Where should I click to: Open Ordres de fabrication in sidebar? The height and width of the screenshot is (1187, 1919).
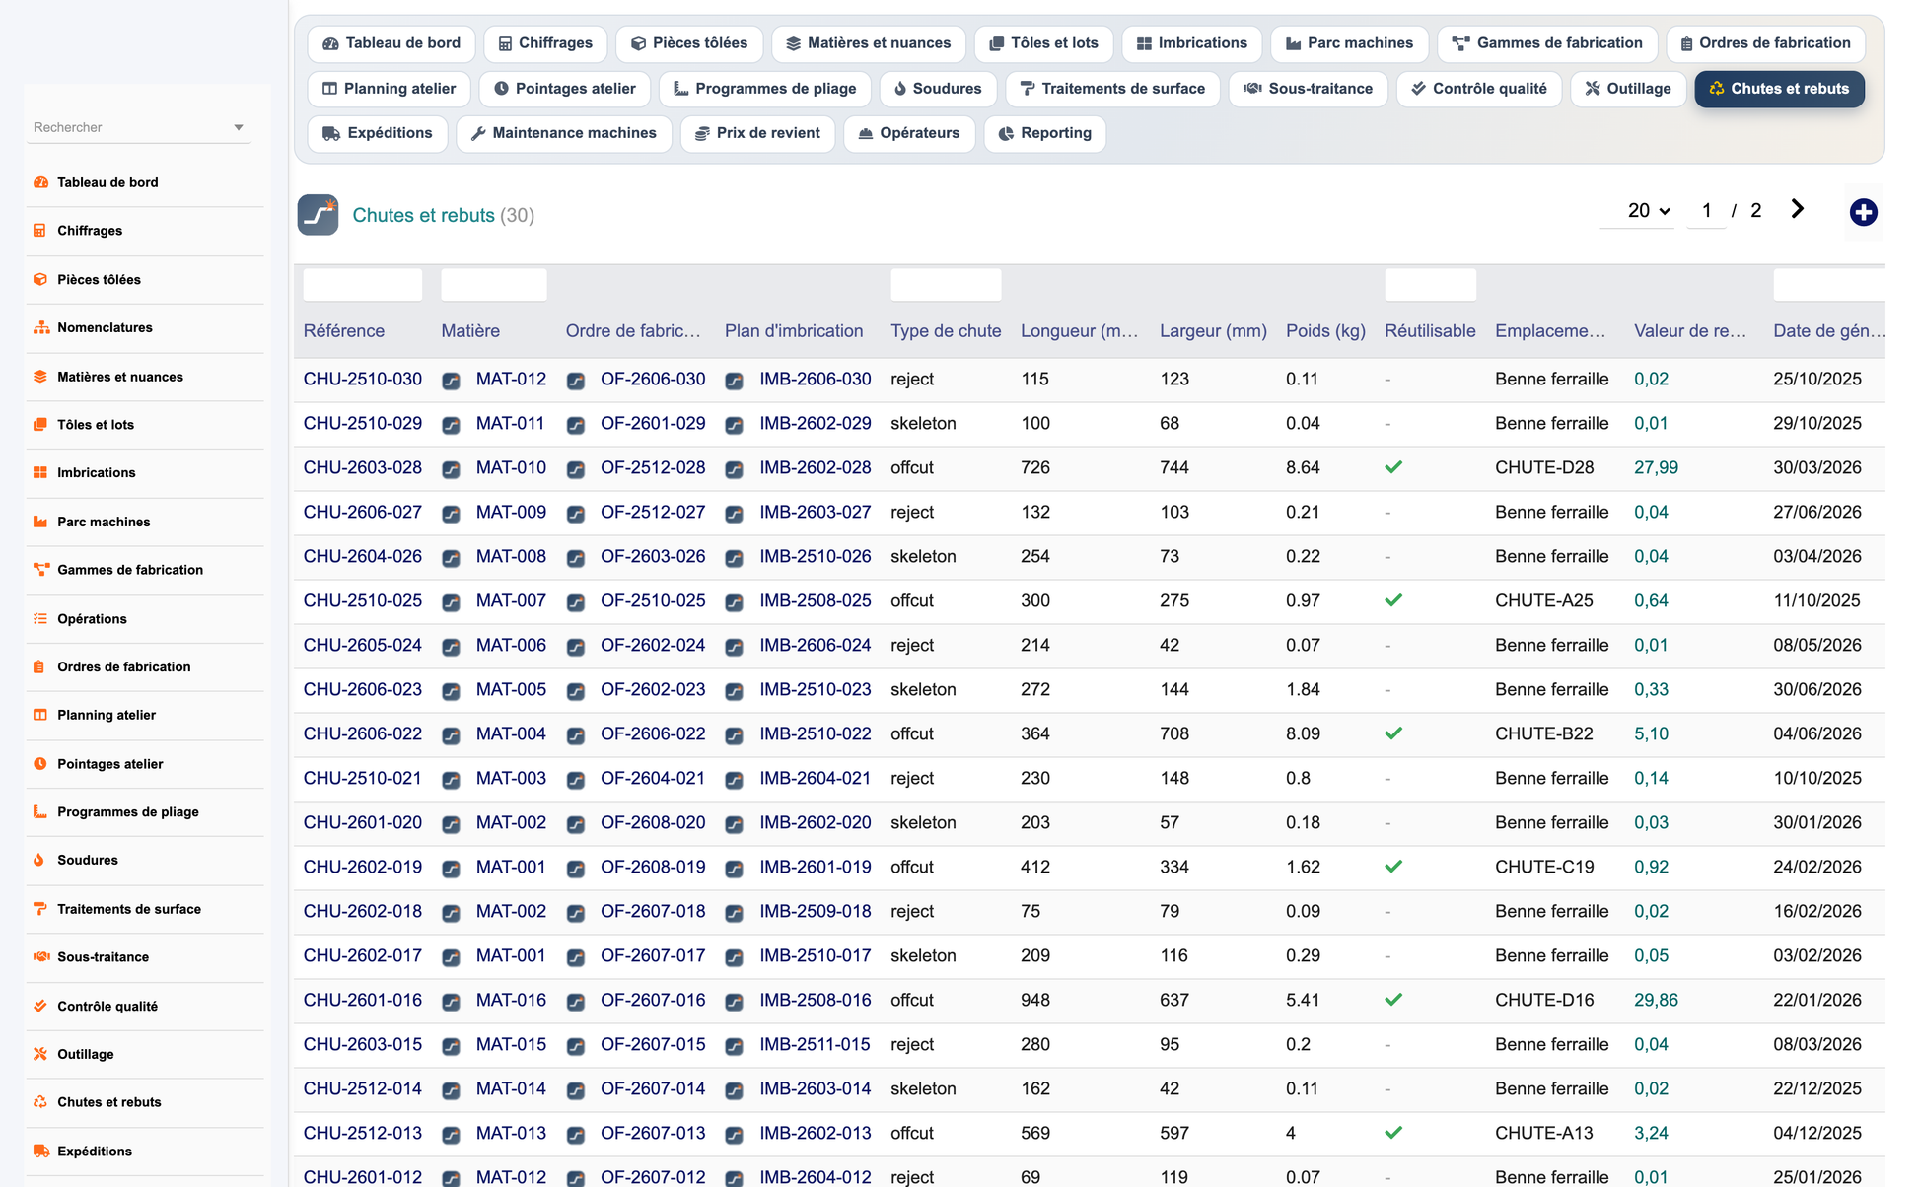coord(124,666)
